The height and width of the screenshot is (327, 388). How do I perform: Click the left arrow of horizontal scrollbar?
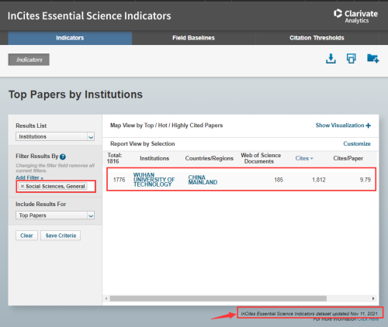106,298
